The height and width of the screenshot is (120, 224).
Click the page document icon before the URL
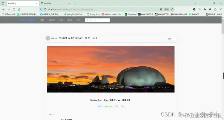(x=45, y=9)
